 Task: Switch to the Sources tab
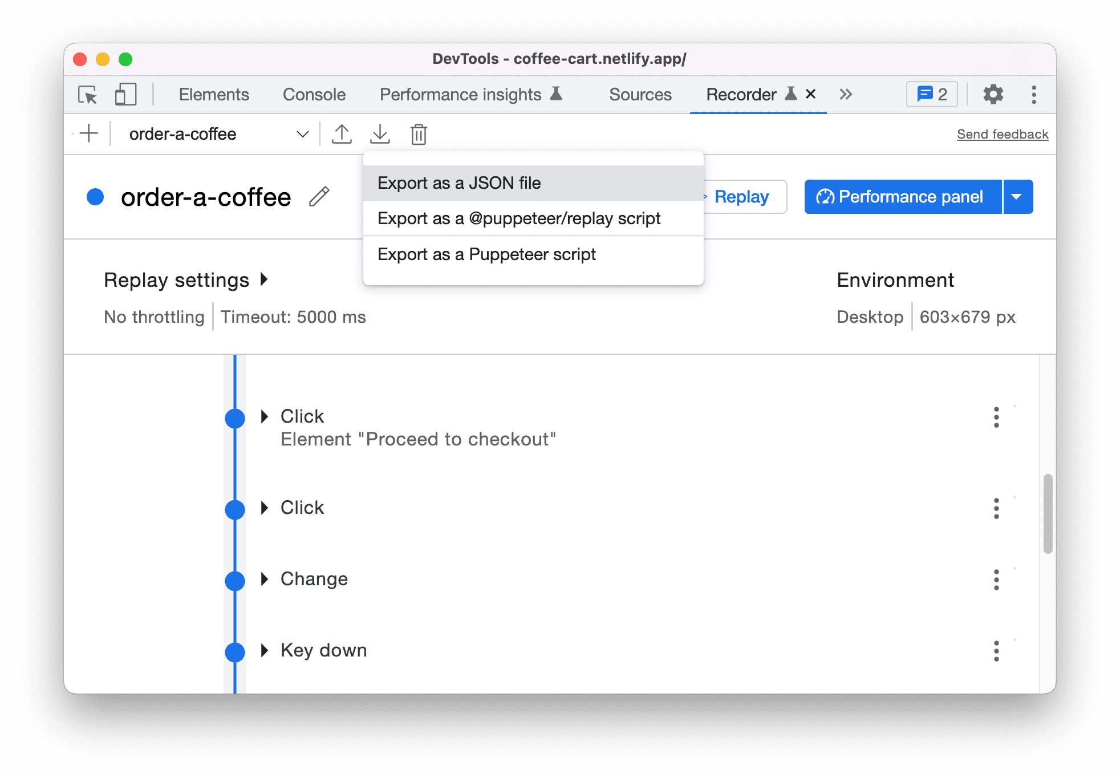click(639, 94)
